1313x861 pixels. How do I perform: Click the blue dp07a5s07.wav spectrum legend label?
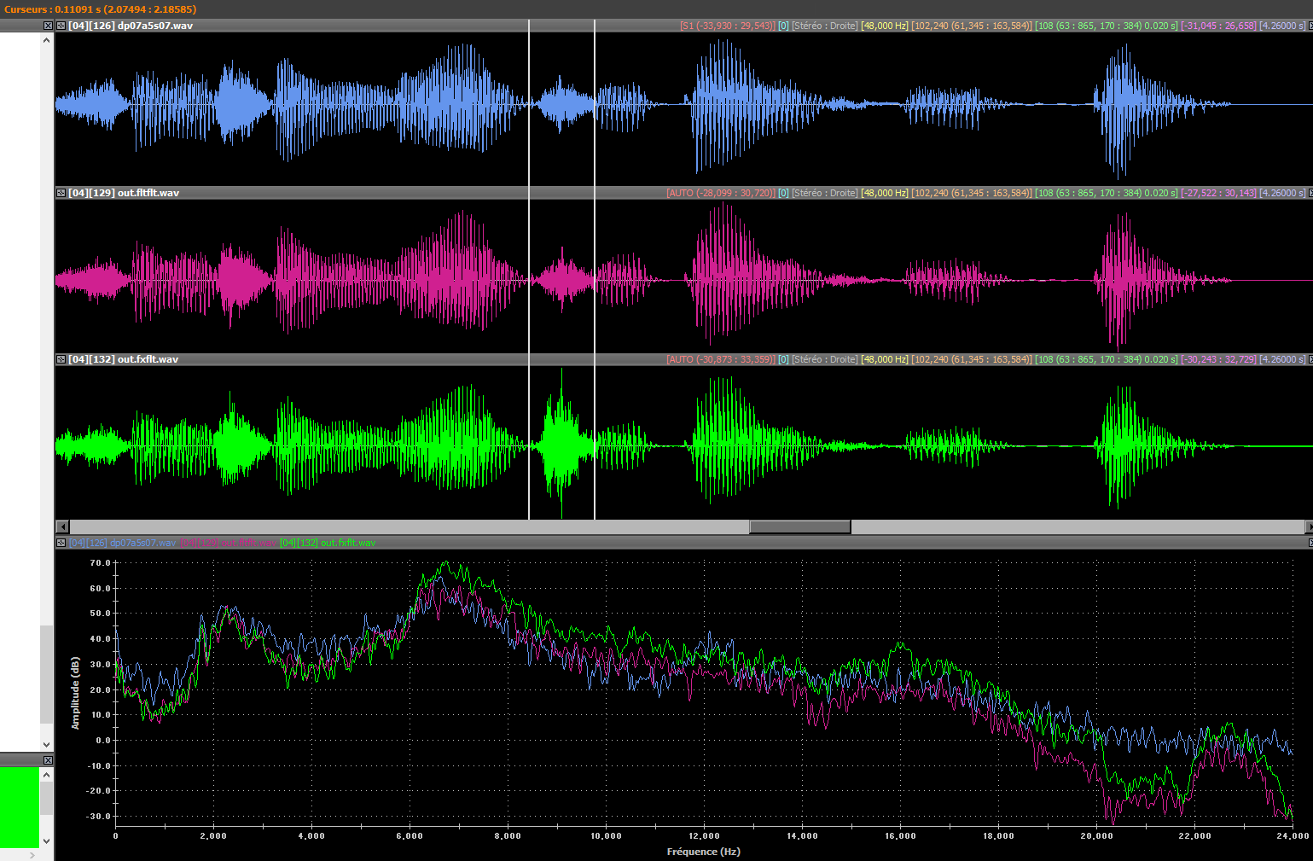tap(122, 543)
